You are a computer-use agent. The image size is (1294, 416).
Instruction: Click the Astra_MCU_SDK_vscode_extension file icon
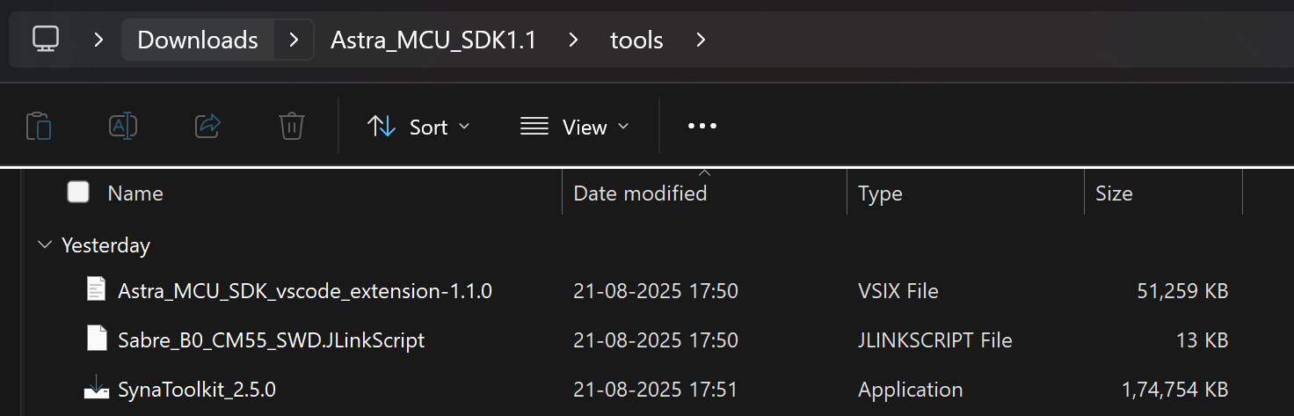pyautogui.click(x=97, y=290)
